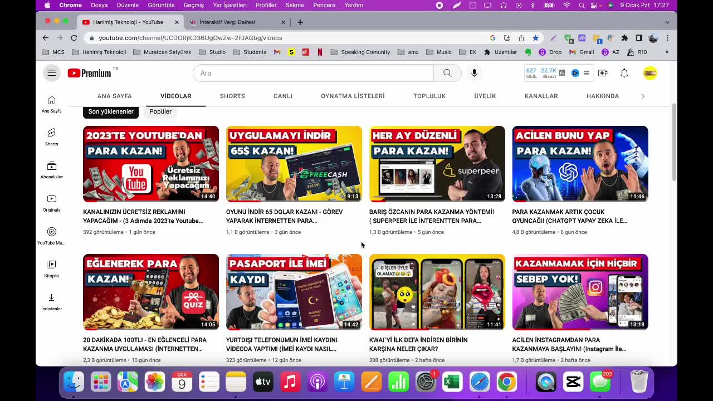Open the MCS bookmarks folder

(x=53, y=52)
